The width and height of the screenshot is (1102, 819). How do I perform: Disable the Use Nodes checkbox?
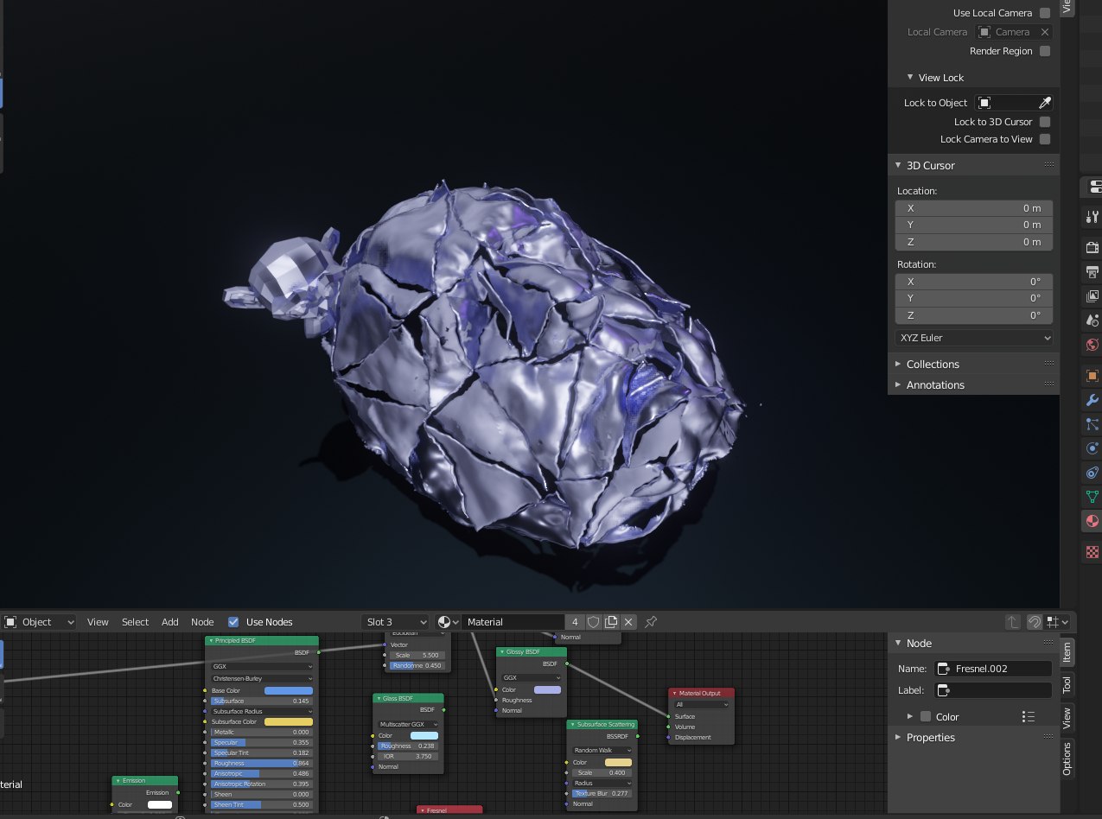click(233, 622)
